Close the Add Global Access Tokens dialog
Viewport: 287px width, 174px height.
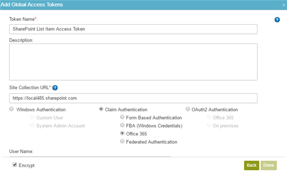point(283,5)
